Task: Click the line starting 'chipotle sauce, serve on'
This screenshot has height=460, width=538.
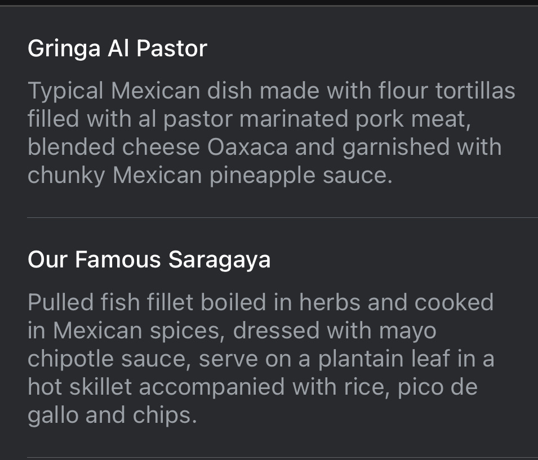Action: click(261, 359)
